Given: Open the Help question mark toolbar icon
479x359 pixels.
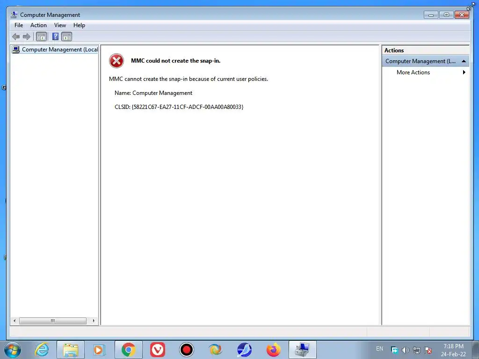Looking at the screenshot, I should pos(55,36).
